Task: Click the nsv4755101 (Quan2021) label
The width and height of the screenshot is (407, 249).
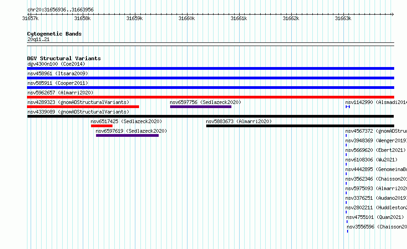Action: [375, 217]
